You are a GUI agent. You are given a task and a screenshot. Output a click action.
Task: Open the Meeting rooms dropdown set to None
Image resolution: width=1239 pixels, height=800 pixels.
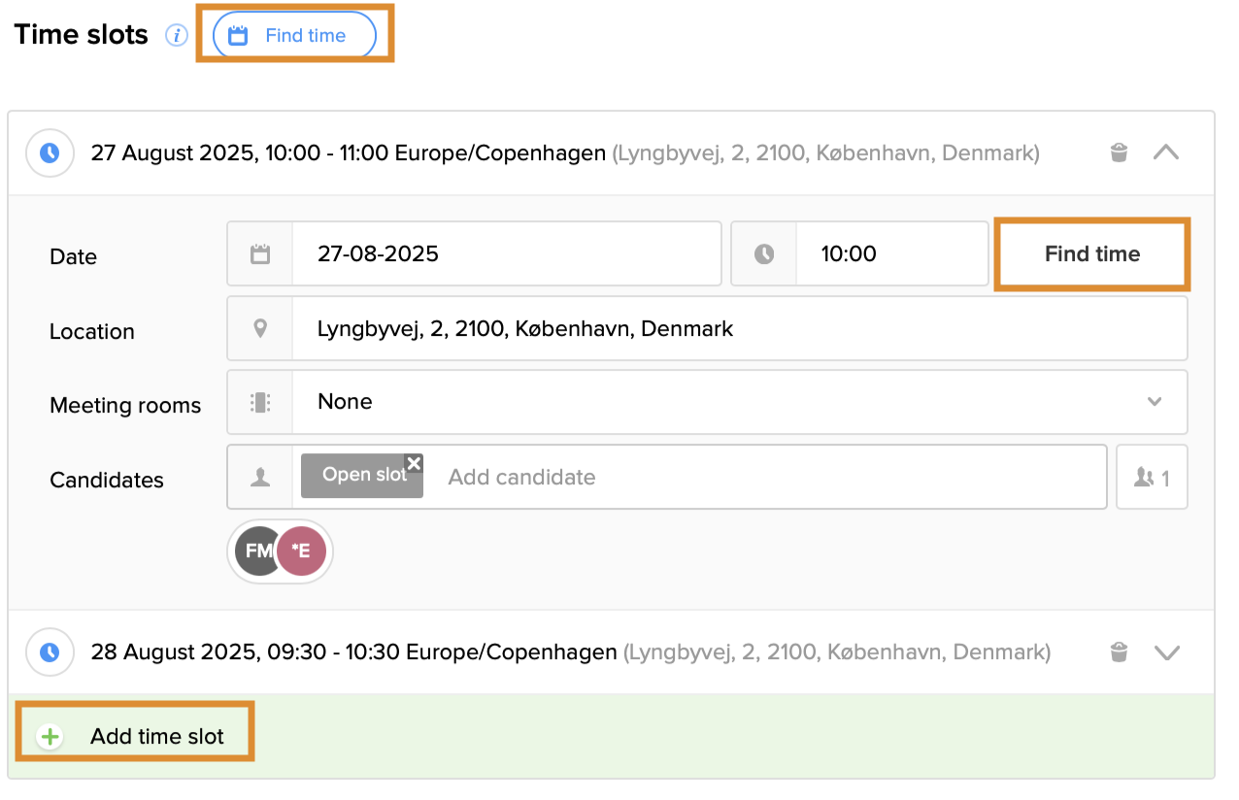[1155, 402]
